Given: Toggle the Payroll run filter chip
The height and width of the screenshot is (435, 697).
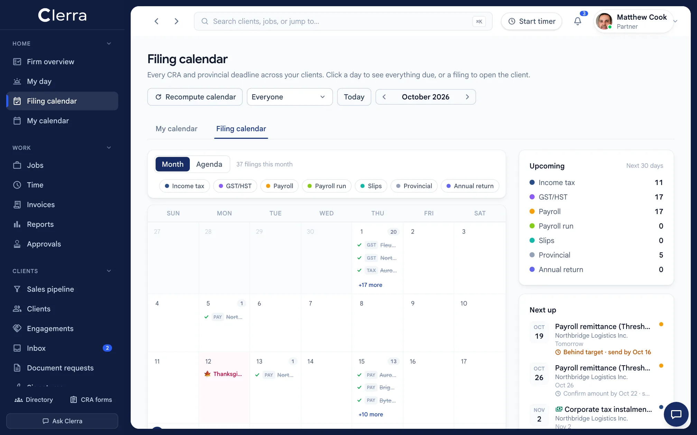Looking at the screenshot, I should coord(327,186).
